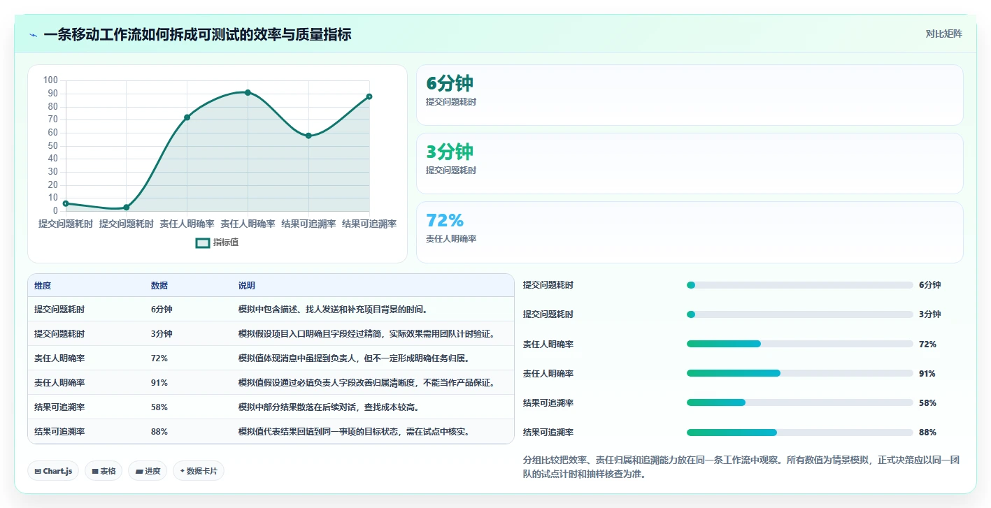Click the footer paragraph starting 分组比较把效率

point(742,467)
